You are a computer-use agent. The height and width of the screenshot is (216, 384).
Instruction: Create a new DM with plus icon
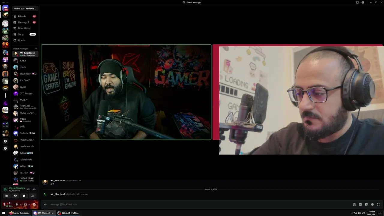coord(36,49)
